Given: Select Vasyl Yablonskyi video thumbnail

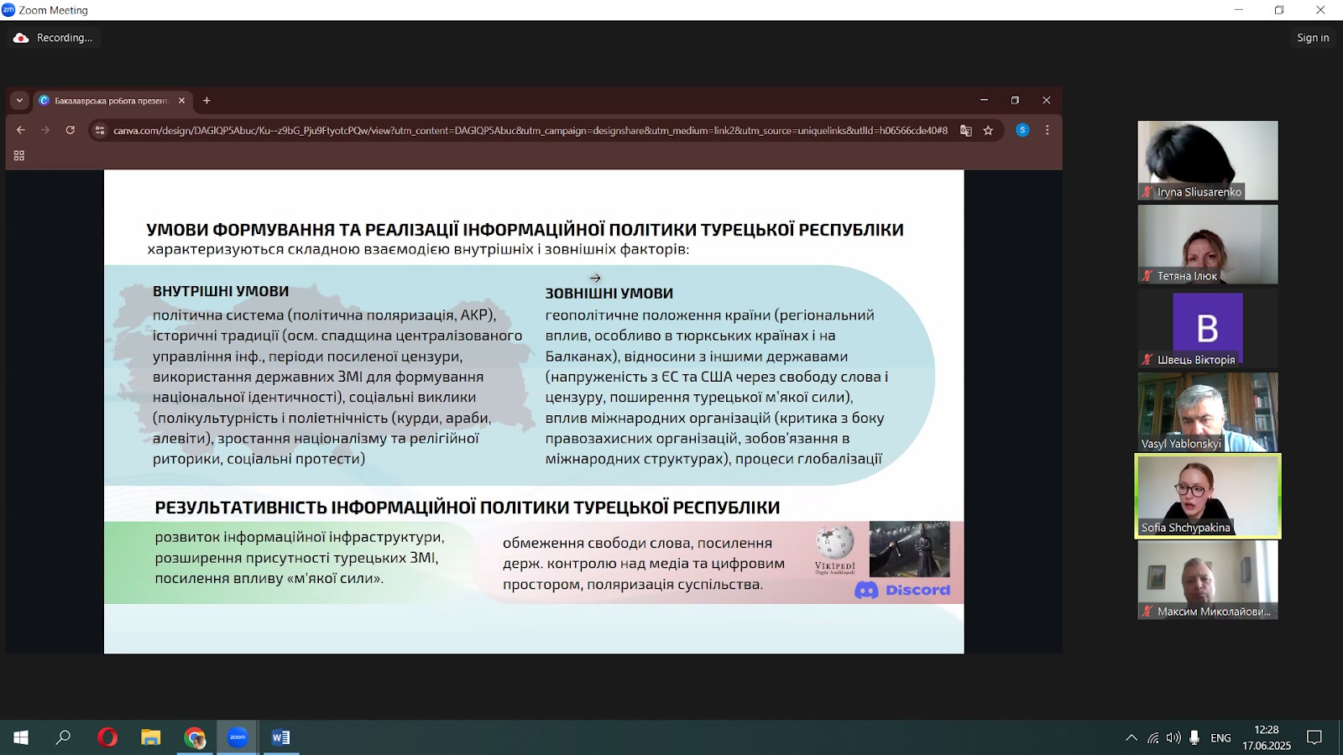Looking at the screenshot, I should [1207, 412].
